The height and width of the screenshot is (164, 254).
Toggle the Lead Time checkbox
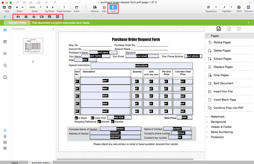pos(92,118)
